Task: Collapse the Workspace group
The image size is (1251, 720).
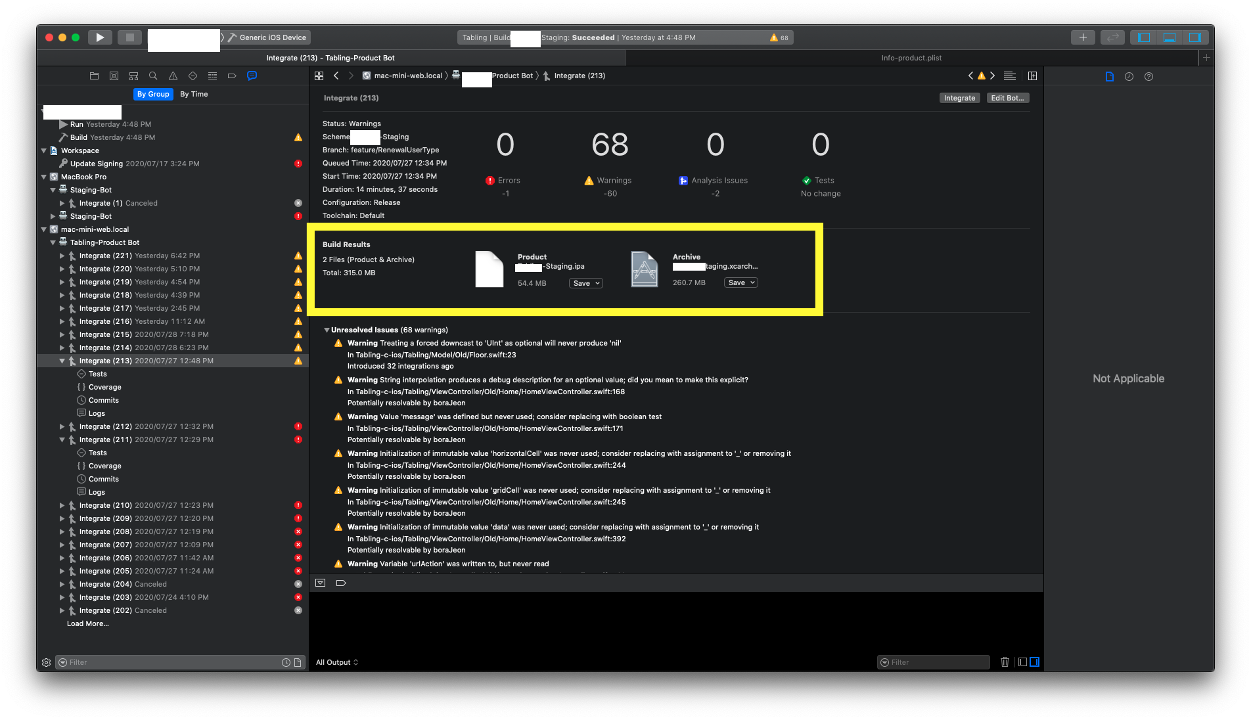Action: 44,150
